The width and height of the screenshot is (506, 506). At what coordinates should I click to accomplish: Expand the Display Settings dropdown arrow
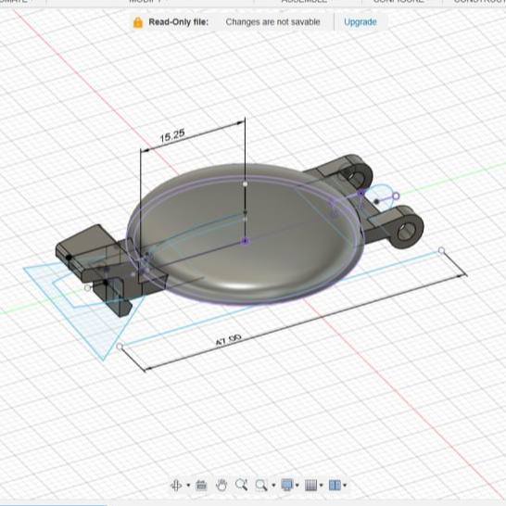pyautogui.click(x=297, y=485)
